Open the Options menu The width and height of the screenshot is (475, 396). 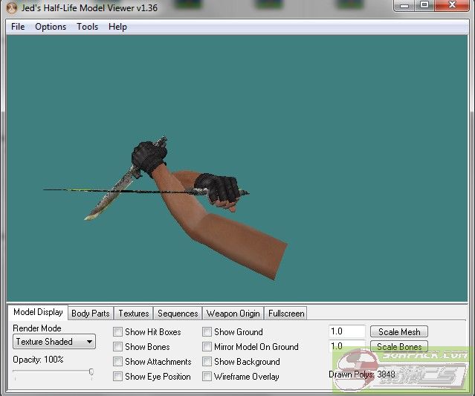tap(51, 27)
